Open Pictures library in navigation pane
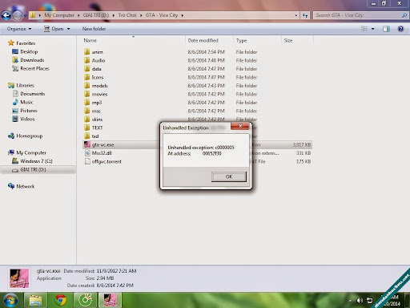Screen dimensions: 410x308 [25, 111]
